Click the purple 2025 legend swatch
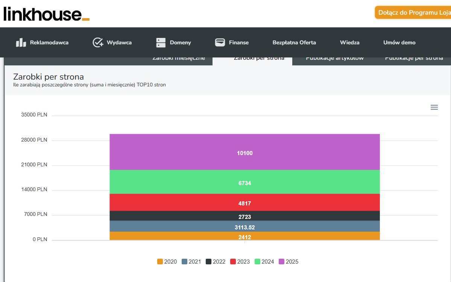This screenshot has height=282, width=451. (x=281, y=262)
